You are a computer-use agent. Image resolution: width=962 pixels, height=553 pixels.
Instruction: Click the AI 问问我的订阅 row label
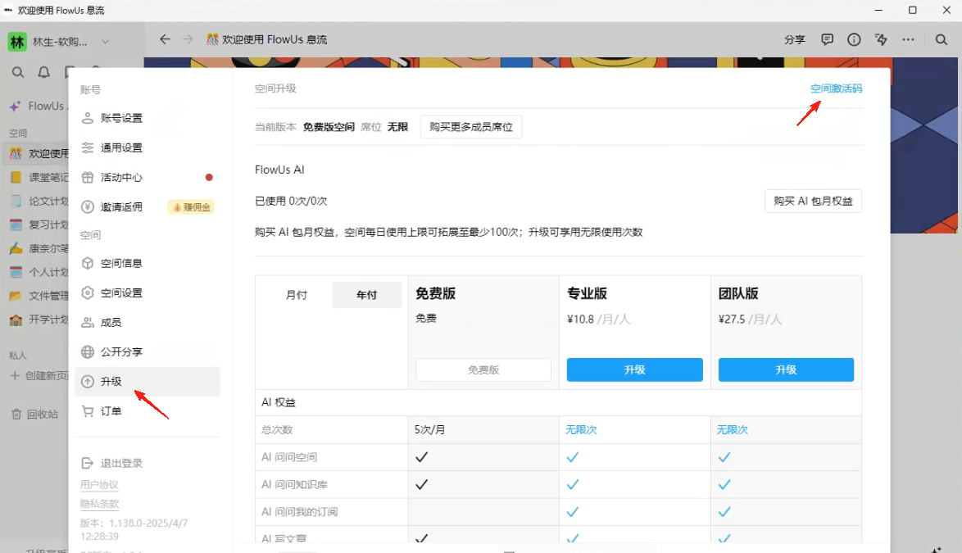(299, 512)
